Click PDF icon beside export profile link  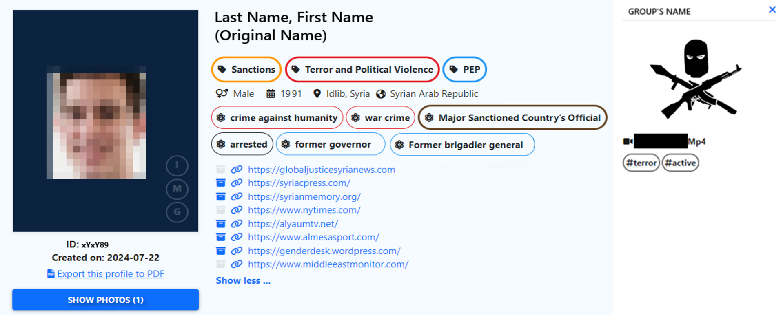tap(51, 274)
